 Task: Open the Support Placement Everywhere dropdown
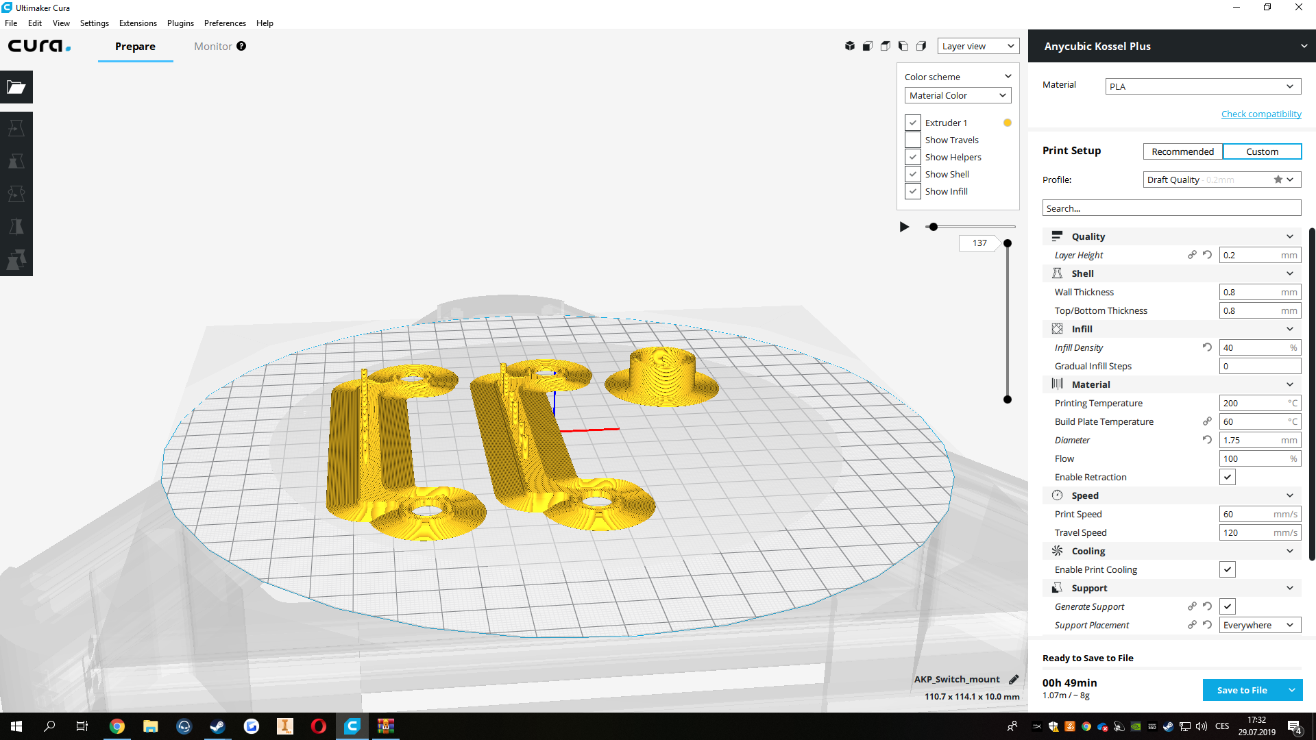coord(1259,625)
